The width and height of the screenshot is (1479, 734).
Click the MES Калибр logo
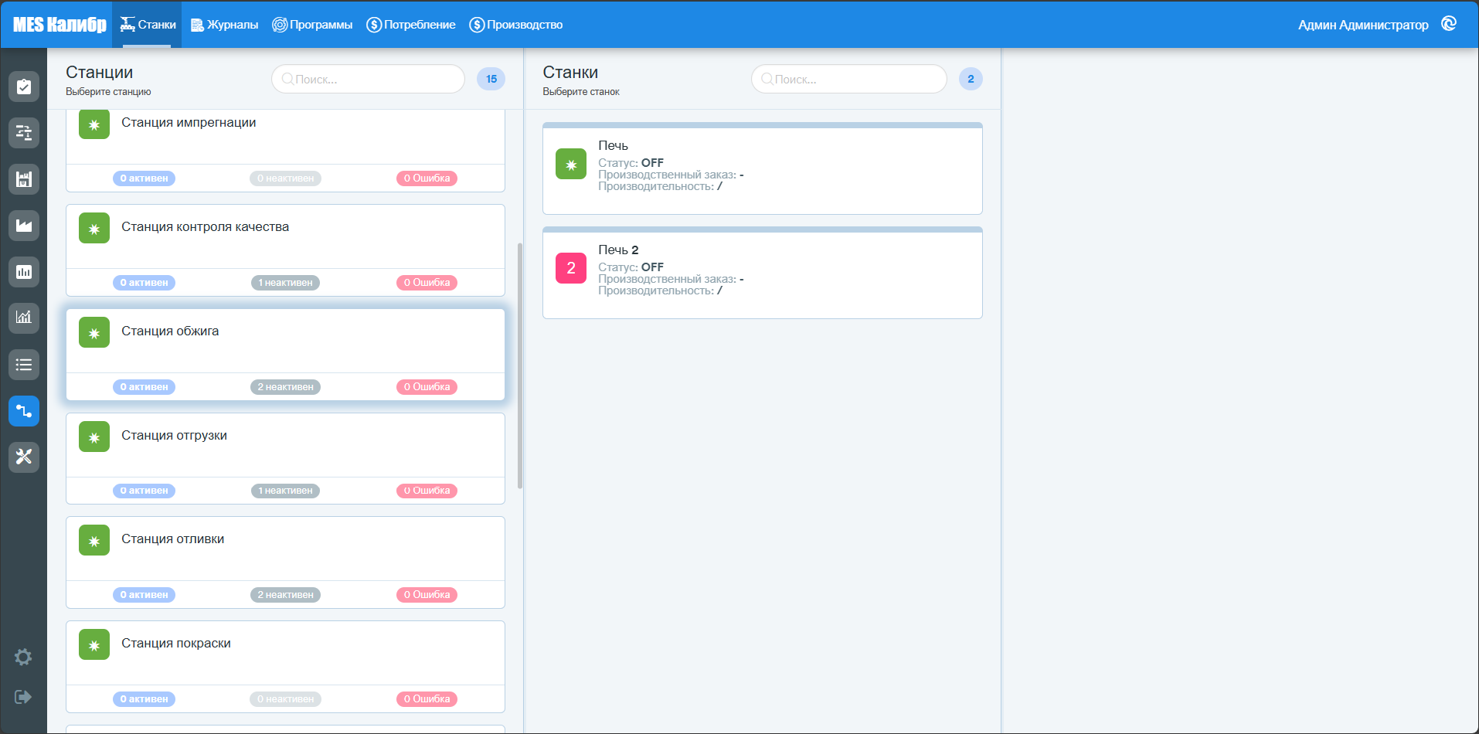(59, 25)
